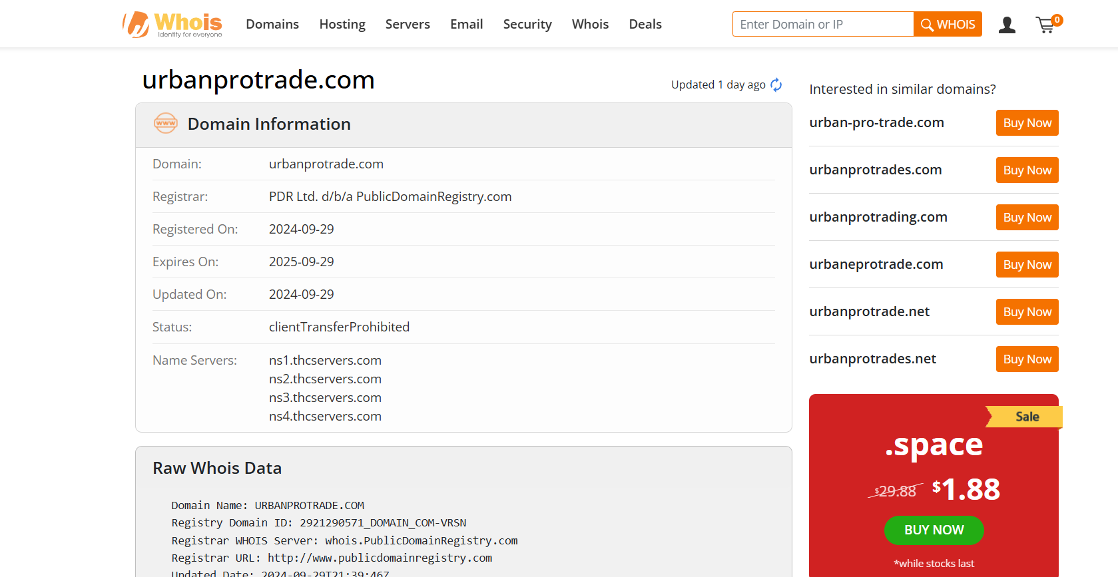The height and width of the screenshot is (577, 1118).
Task: Click name server ns2.thcservers.com
Action: coord(325,379)
